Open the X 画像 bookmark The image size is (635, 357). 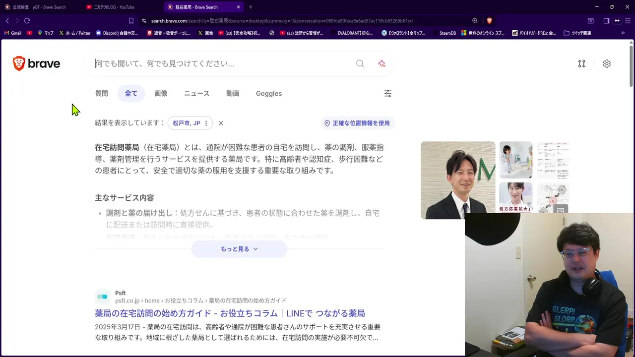pos(205,33)
